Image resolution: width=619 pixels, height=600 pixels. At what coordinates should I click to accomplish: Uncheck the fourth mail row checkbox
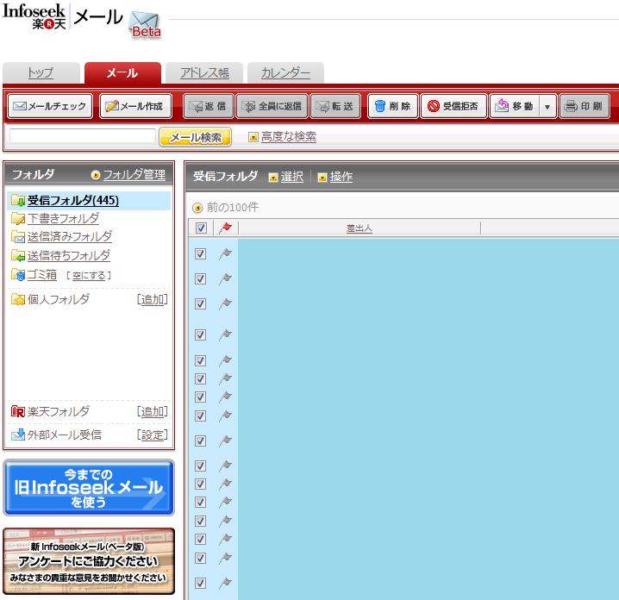coord(201,334)
